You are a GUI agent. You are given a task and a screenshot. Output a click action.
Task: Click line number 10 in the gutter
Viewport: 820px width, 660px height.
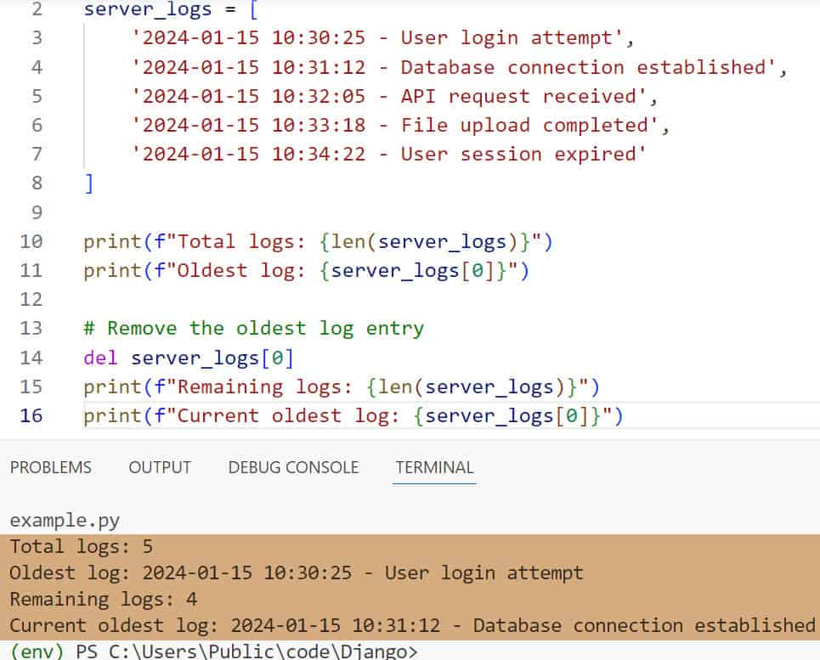31,241
